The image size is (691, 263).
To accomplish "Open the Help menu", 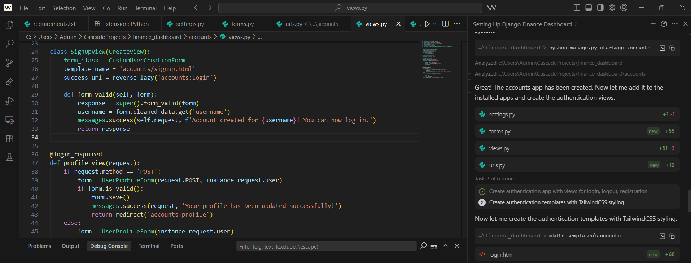I will click(x=170, y=8).
